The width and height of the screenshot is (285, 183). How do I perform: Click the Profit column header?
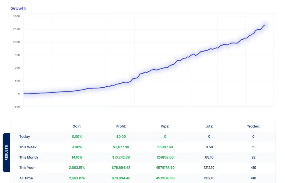[x=121, y=126]
